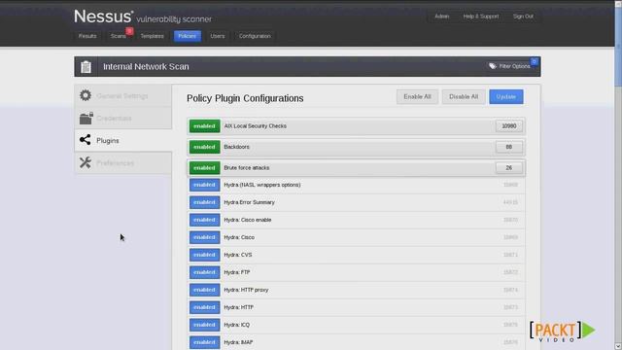Click the Admin link
Viewport: 622px width, 350px height.
[442, 17]
